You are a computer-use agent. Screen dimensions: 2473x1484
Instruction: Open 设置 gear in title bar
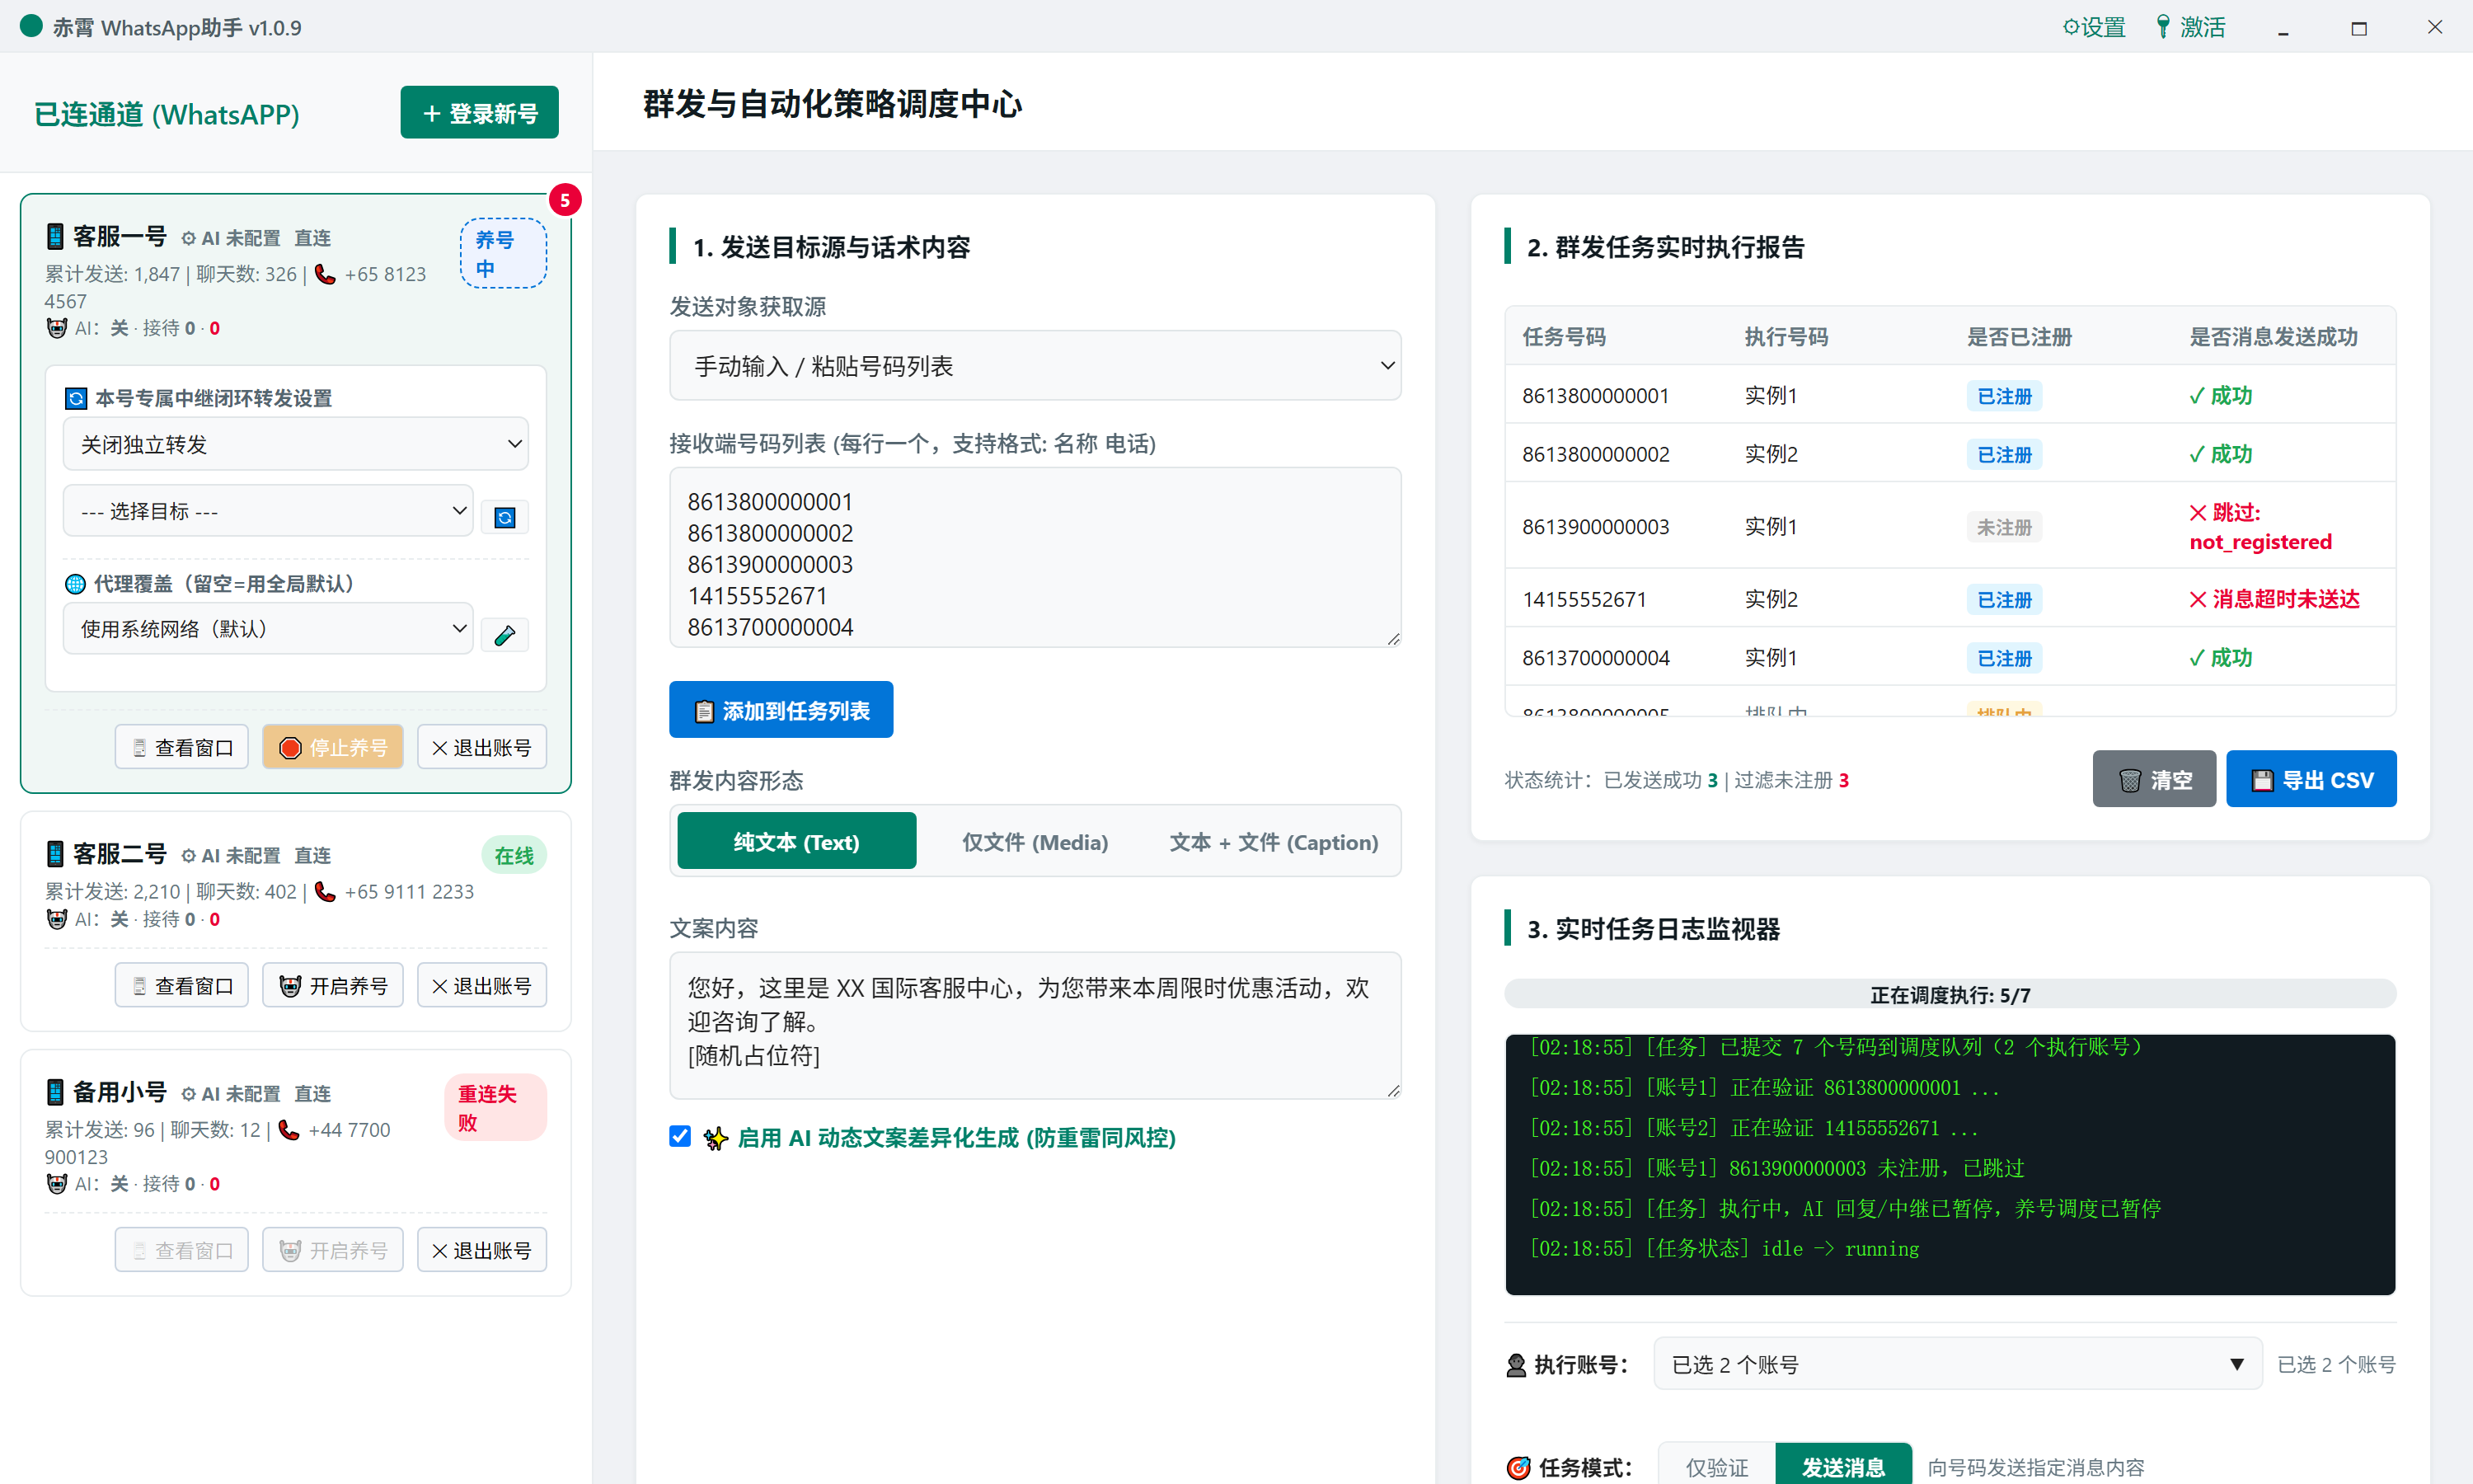2094,27
